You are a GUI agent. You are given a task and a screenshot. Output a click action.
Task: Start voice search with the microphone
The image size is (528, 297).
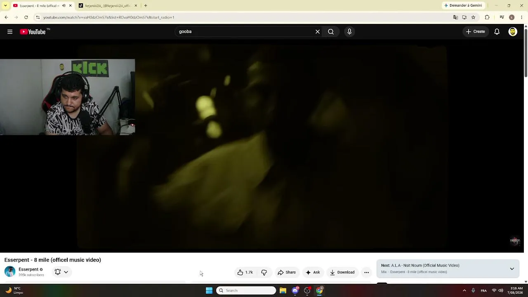pyautogui.click(x=349, y=32)
